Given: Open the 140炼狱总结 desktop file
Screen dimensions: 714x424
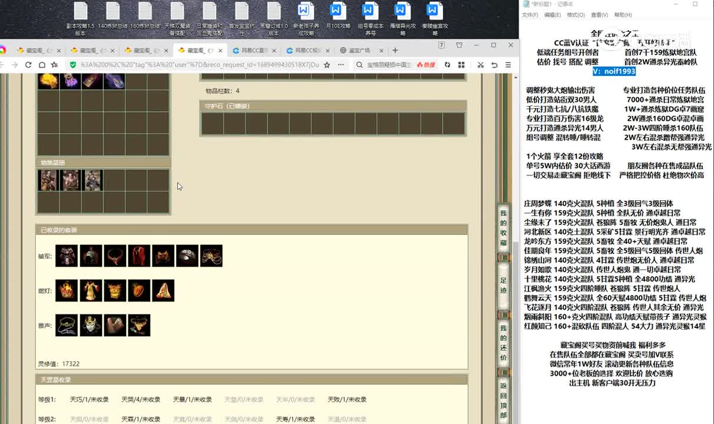Looking at the screenshot, I should 113,16.
